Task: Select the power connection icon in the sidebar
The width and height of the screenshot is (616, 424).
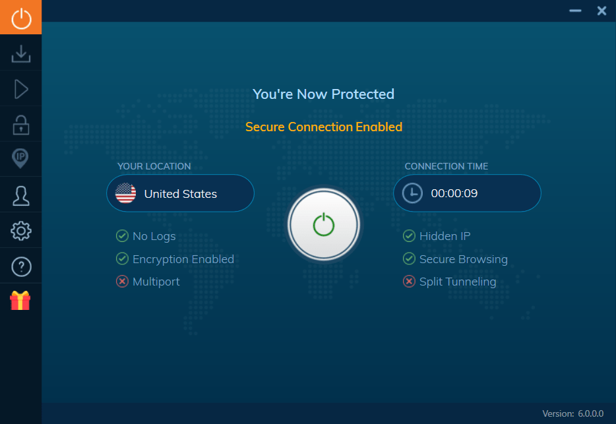Action: coord(20,17)
